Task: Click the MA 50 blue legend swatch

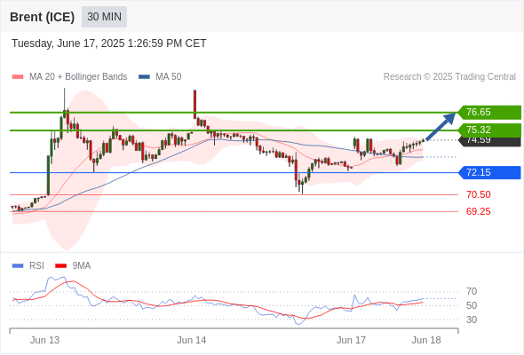Action: coord(144,77)
